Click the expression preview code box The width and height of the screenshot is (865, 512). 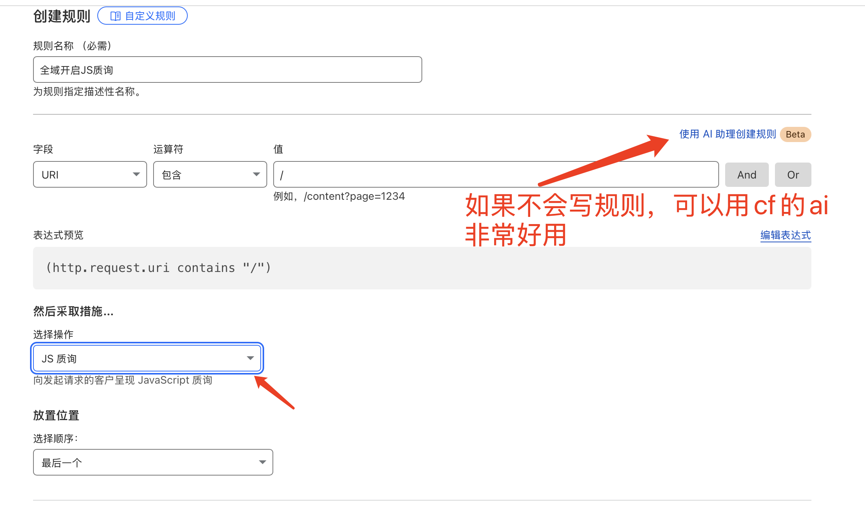(422, 268)
